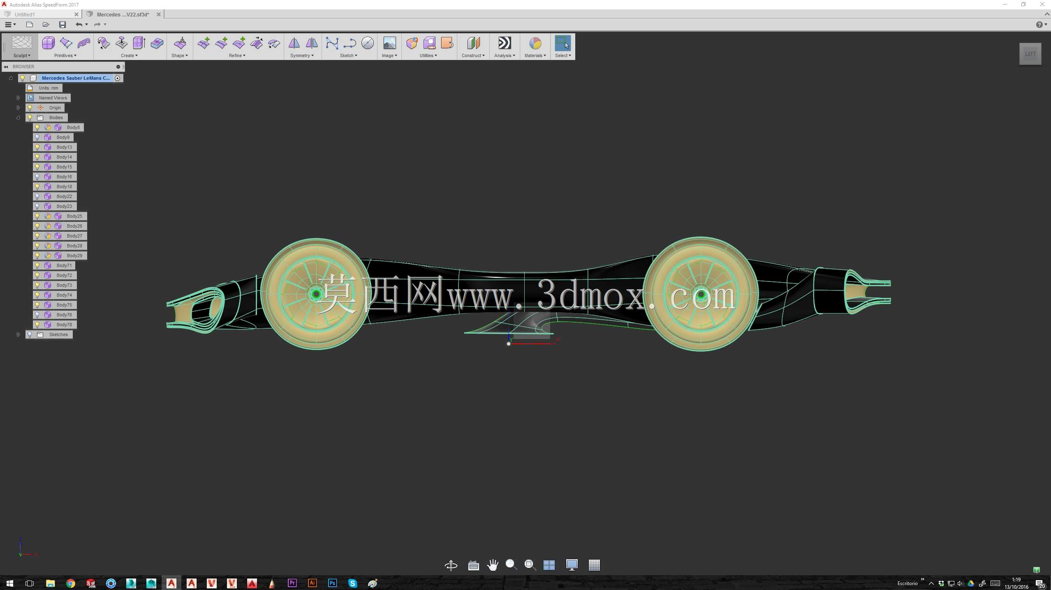The image size is (1051, 590).
Task: Undo the last action
Action: click(79, 25)
